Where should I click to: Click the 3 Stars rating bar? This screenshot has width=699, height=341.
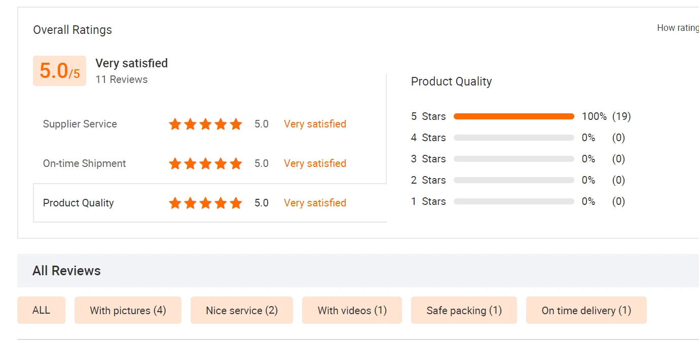513,159
